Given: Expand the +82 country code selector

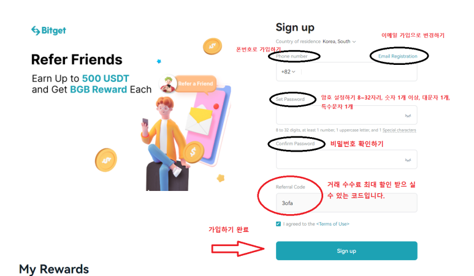Looking at the screenshot, I should point(288,72).
